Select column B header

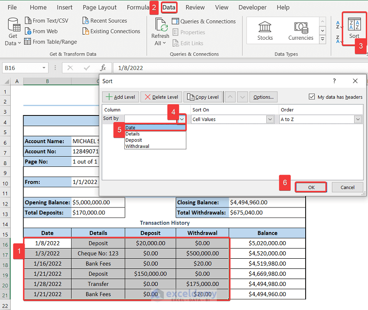pos(48,81)
